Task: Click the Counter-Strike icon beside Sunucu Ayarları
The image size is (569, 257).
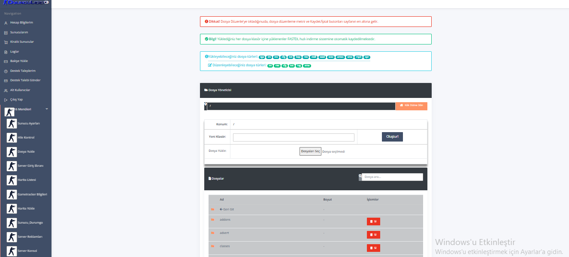Action: (12, 124)
